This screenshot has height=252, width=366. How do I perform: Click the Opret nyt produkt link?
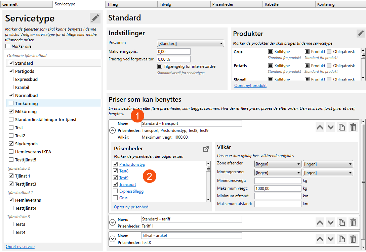click(x=250, y=86)
